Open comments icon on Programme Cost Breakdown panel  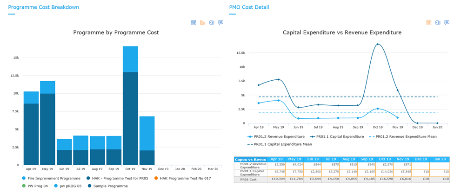220,23
